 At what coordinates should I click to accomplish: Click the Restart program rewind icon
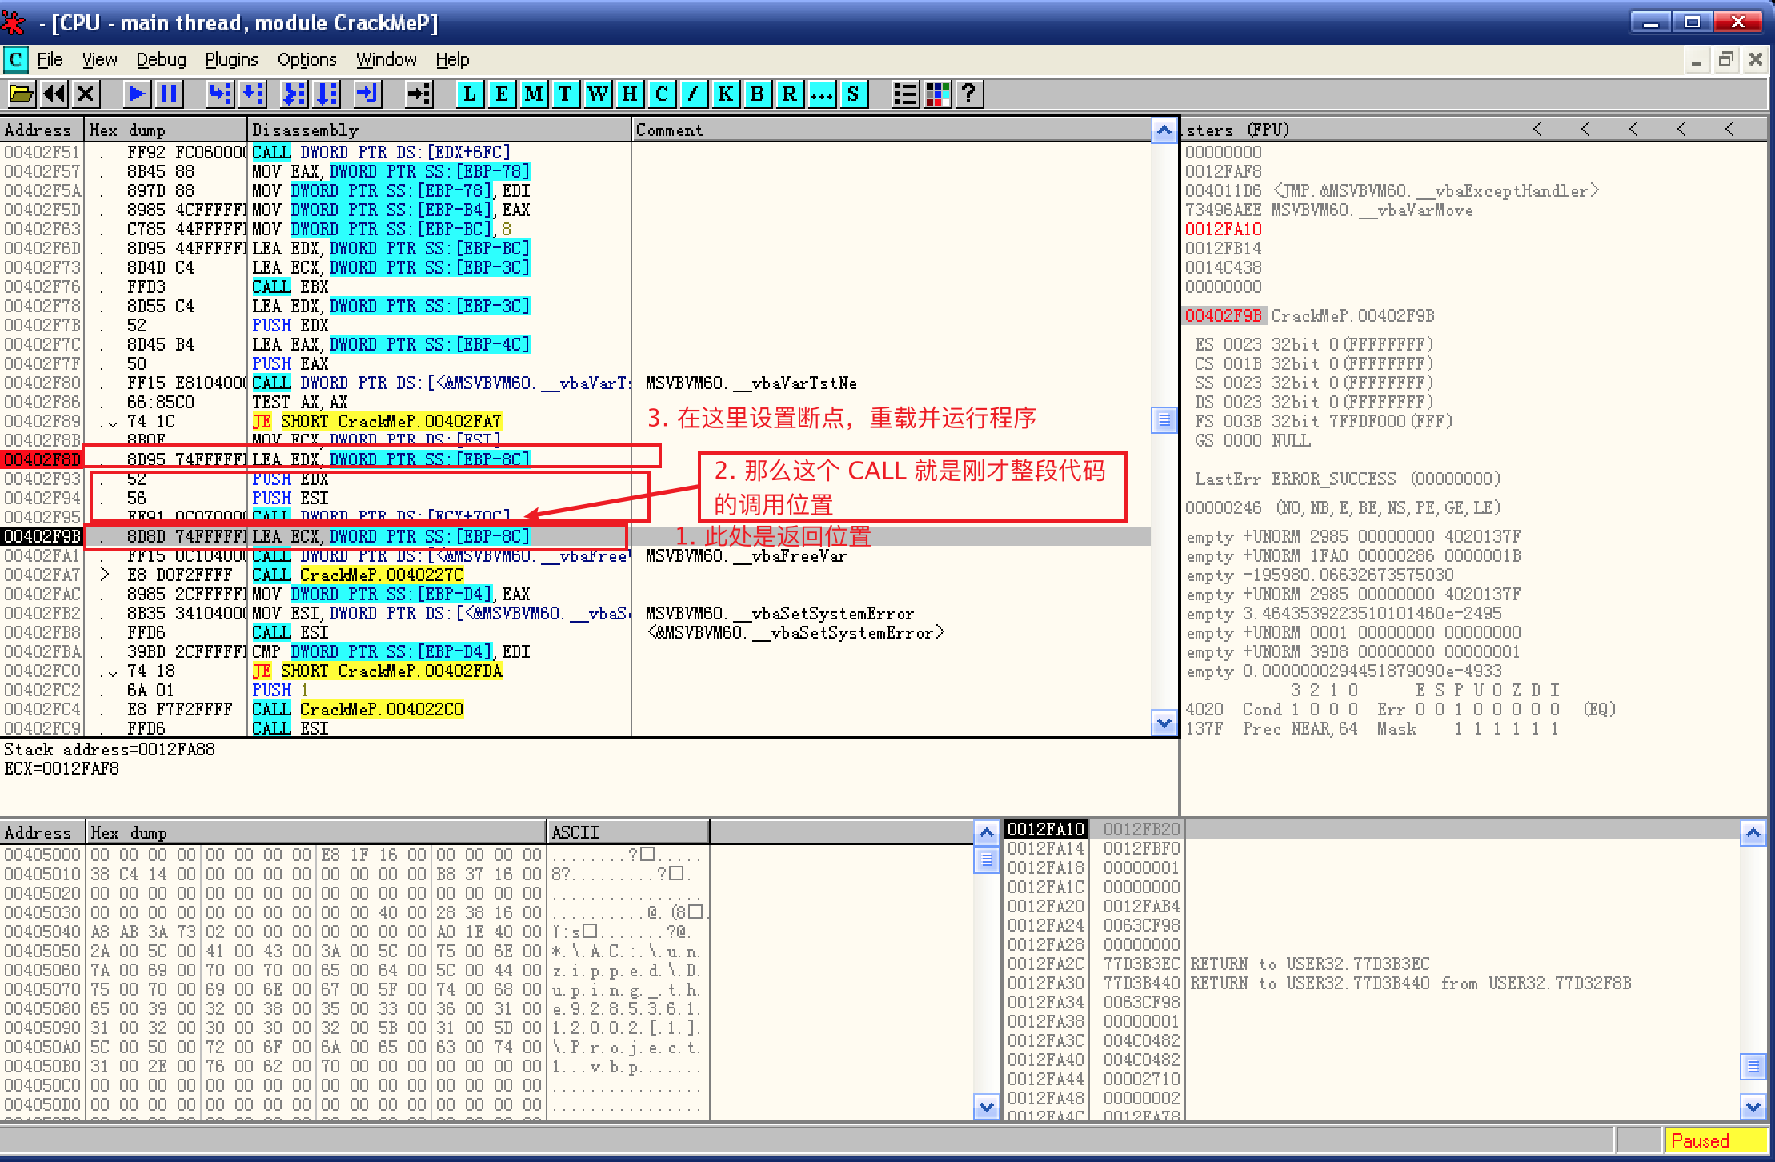(54, 94)
